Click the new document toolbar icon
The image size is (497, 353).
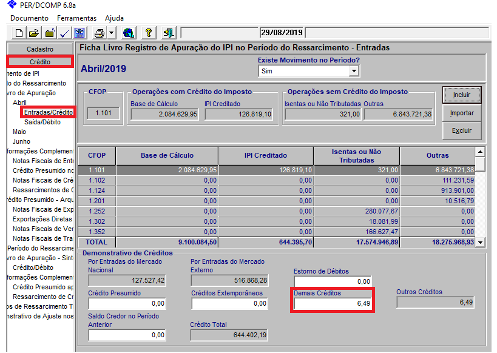click(19, 33)
